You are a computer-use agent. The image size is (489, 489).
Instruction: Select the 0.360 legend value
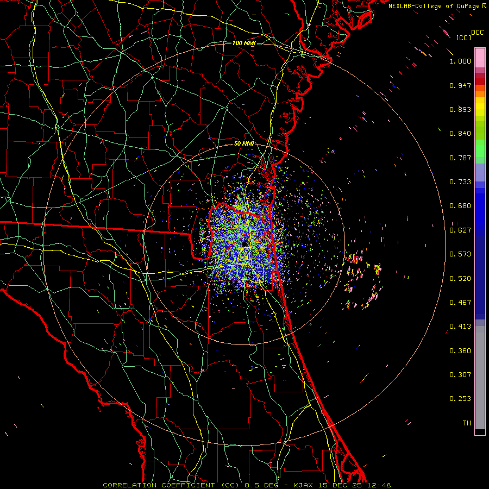pyautogui.click(x=460, y=351)
